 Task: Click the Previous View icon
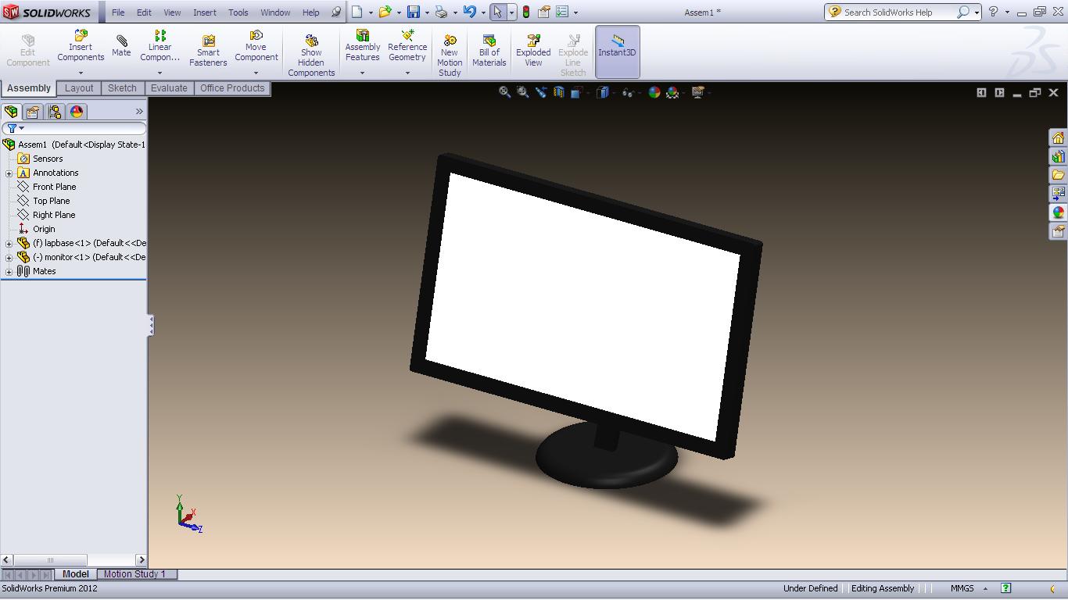541,92
